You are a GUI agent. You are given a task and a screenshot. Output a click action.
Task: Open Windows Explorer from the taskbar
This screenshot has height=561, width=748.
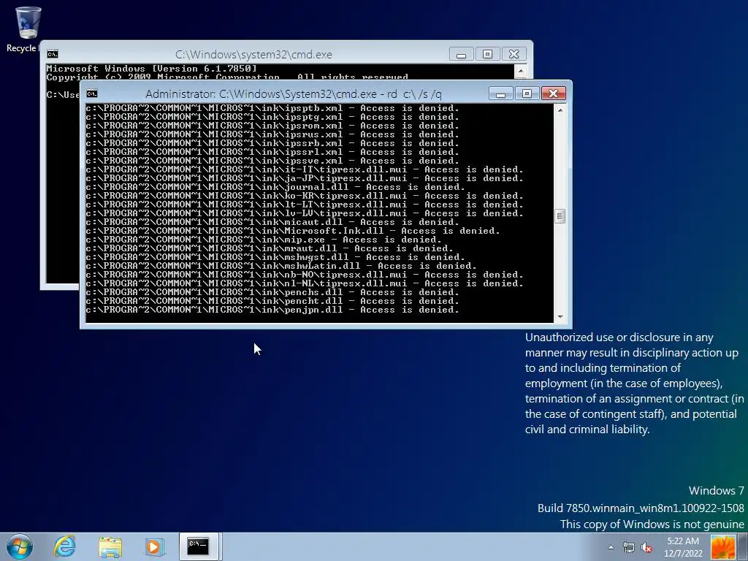110,546
